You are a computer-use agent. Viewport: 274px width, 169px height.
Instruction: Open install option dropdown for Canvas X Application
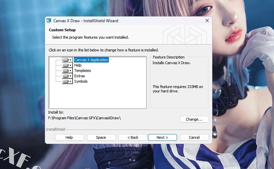(67, 60)
